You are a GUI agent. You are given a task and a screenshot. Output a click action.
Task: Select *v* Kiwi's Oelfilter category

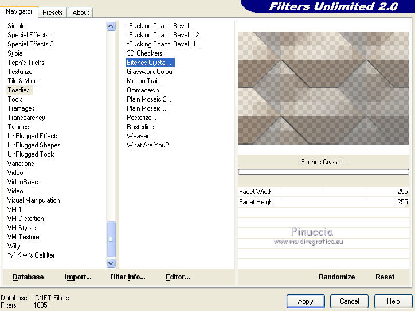31,255
